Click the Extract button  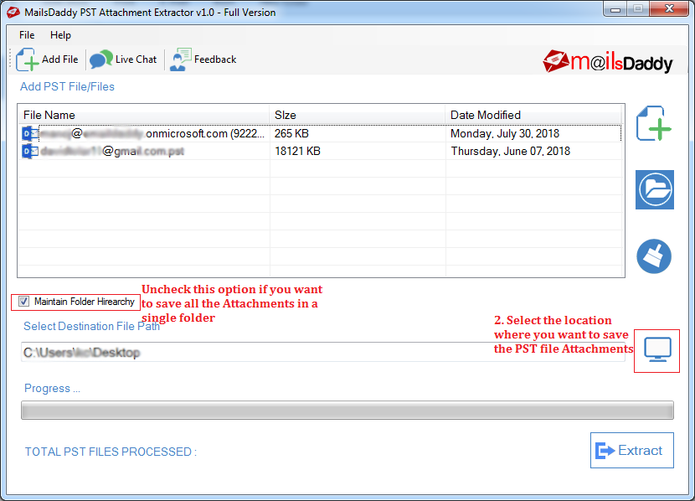(x=632, y=451)
